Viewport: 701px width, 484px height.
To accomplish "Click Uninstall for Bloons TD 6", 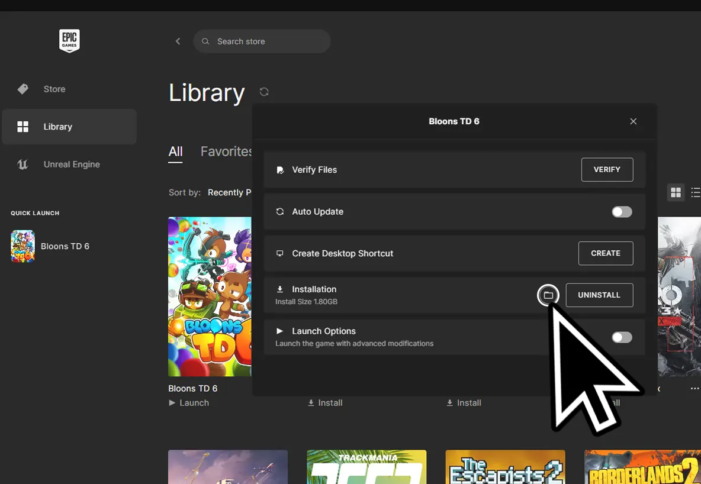I will pos(599,295).
